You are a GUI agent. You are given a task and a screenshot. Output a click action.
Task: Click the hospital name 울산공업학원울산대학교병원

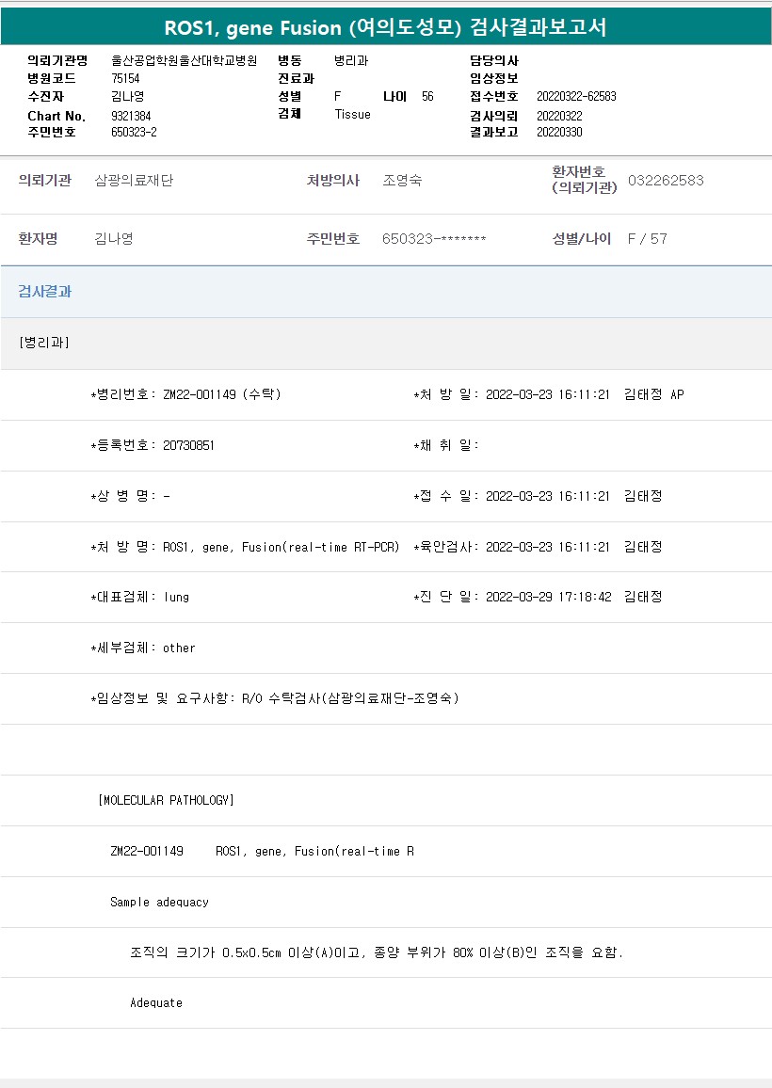[184, 61]
